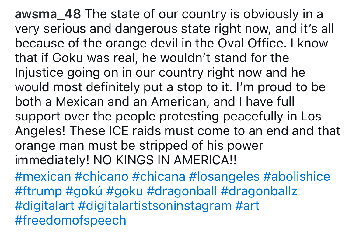This screenshot has height=234, width=356.
Task: Open the #freedomofspeech hashtag
Action: (x=70, y=220)
